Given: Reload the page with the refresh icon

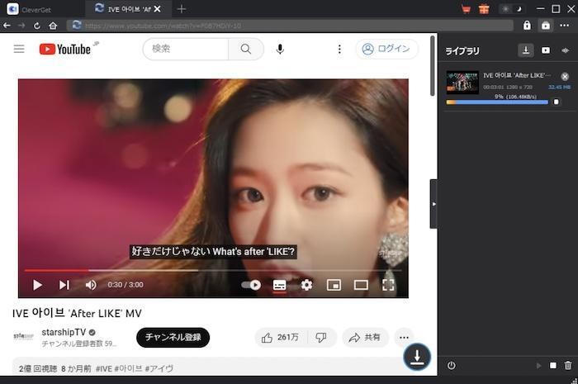Looking at the screenshot, I should (37, 26).
